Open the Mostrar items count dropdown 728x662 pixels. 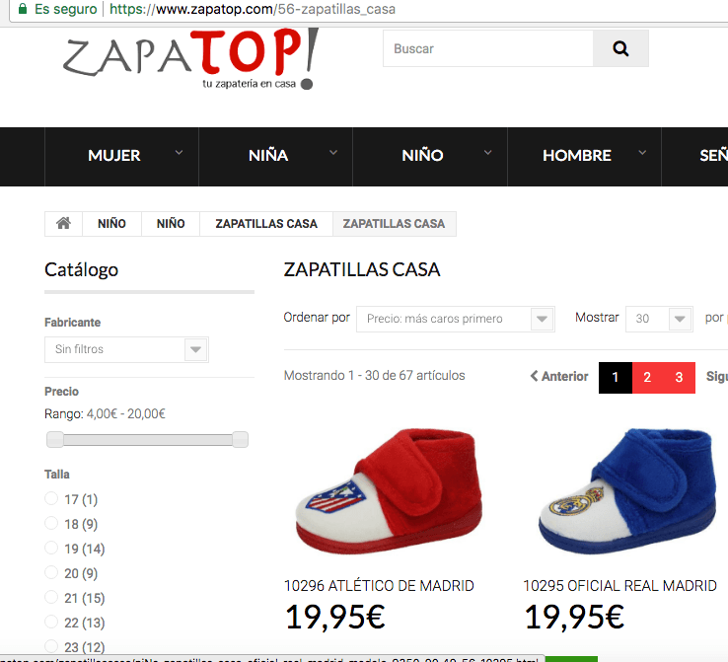click(659, 319)
